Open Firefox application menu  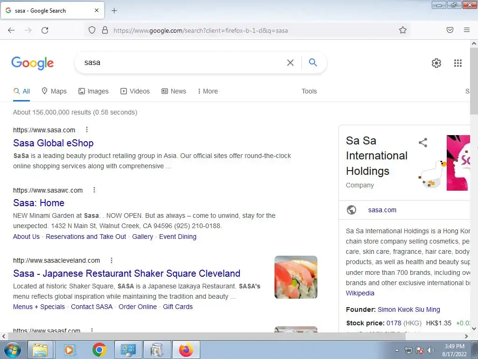(467, 30)
